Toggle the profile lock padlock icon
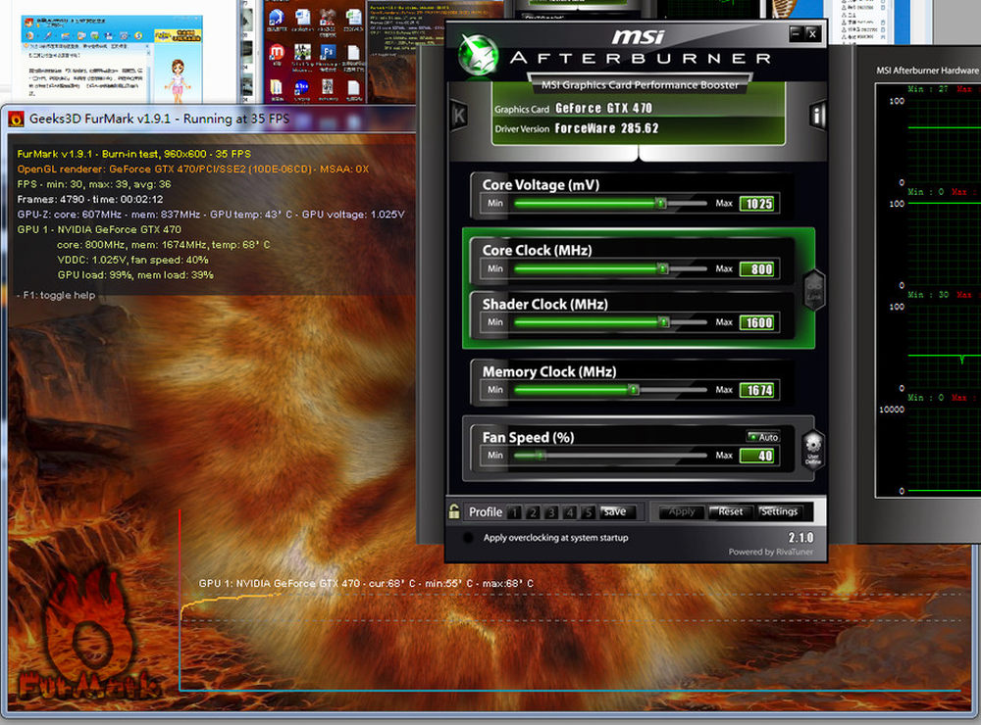981x725 pixels. pos(454,511)
